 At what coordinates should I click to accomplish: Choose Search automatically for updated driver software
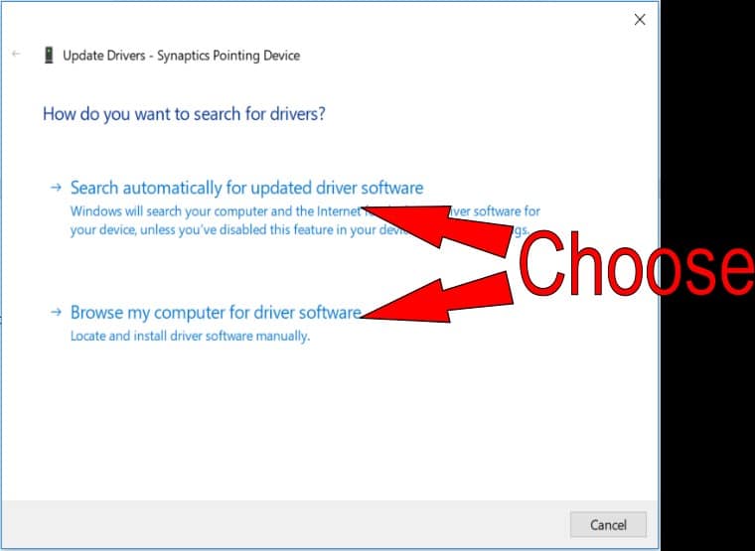coord(246,188)
